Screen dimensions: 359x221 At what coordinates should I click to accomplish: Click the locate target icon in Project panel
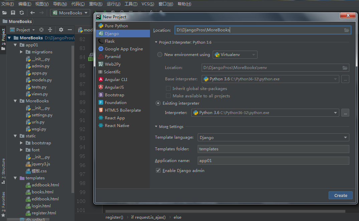coord(41,30)
